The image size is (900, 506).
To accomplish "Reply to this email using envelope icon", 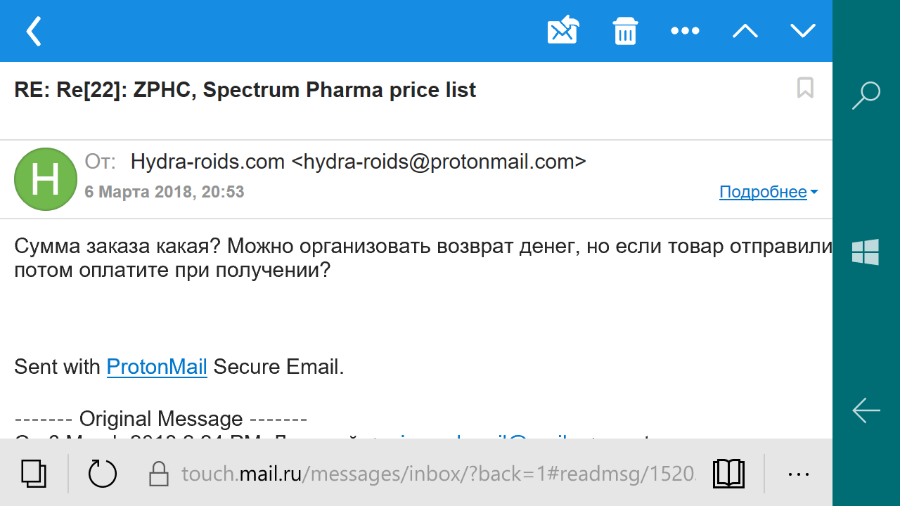I will 563,31.
